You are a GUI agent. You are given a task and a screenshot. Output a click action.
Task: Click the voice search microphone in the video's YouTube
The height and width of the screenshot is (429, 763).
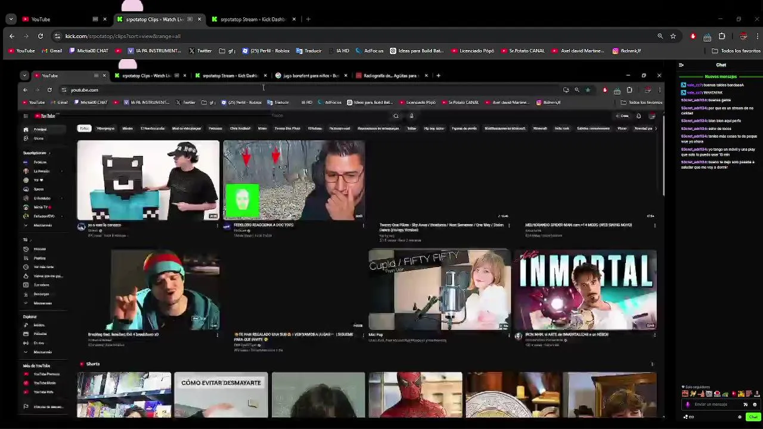tap(411, 116)
